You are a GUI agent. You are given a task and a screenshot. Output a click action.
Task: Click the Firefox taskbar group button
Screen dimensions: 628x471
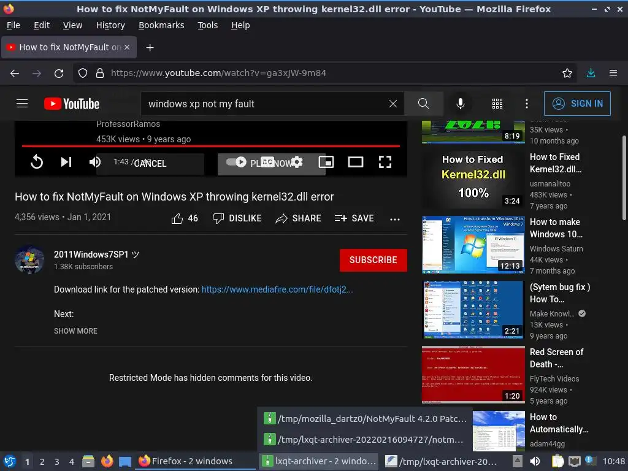(196, 461)
